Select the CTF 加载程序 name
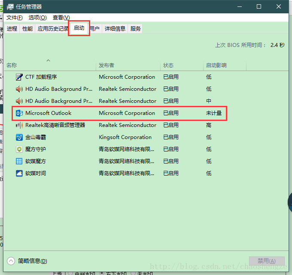Viewport: 292px width, 275px height. (x=41, y=77)
